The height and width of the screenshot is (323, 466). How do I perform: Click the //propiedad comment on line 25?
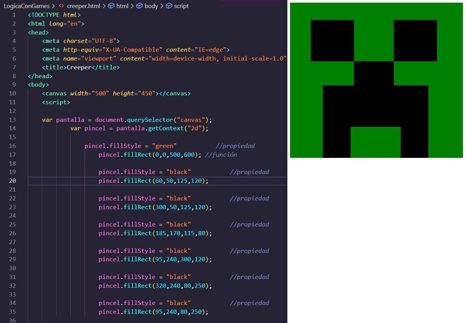[x=249, y=225]
